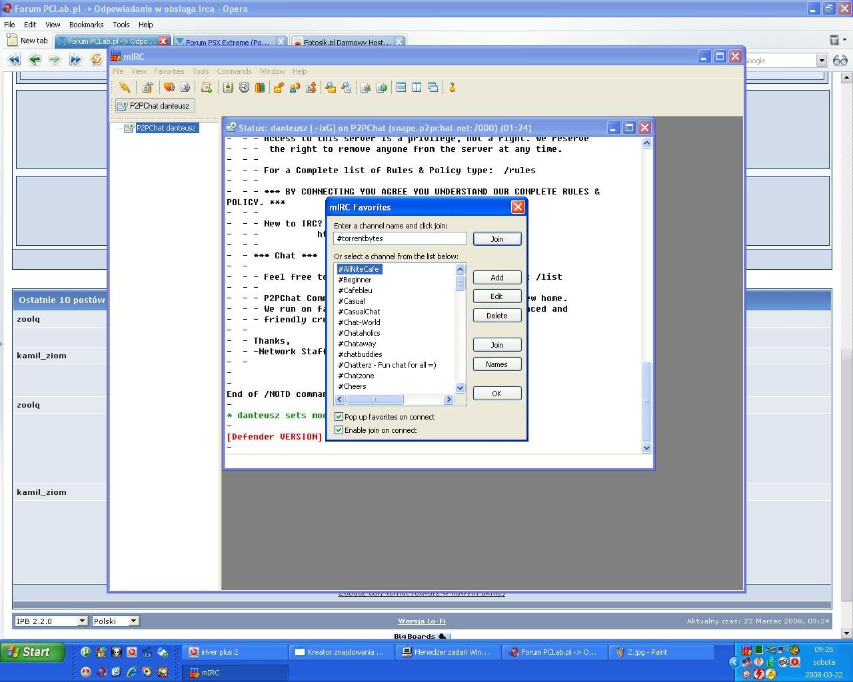The height and width of the screenshot is (682, 853).
Task: Cascade windows via mIRC toolbar icon
Action: coord(433,87)
